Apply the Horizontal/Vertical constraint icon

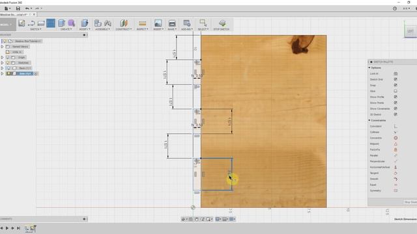coord(395,167)
